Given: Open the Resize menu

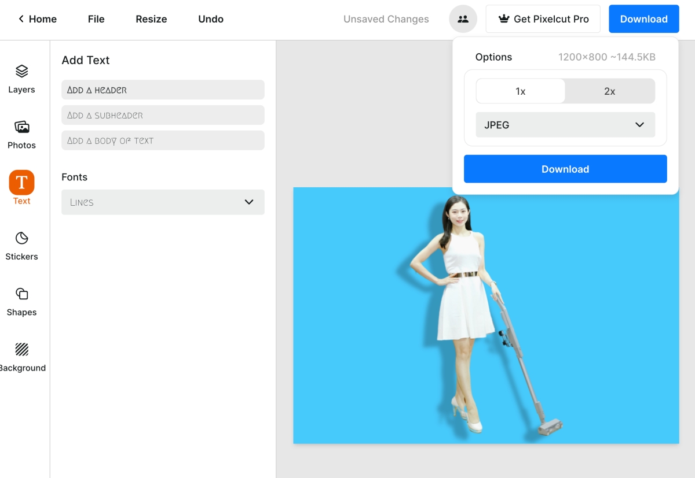Looking at the screenshot, I should coord(151,19).
